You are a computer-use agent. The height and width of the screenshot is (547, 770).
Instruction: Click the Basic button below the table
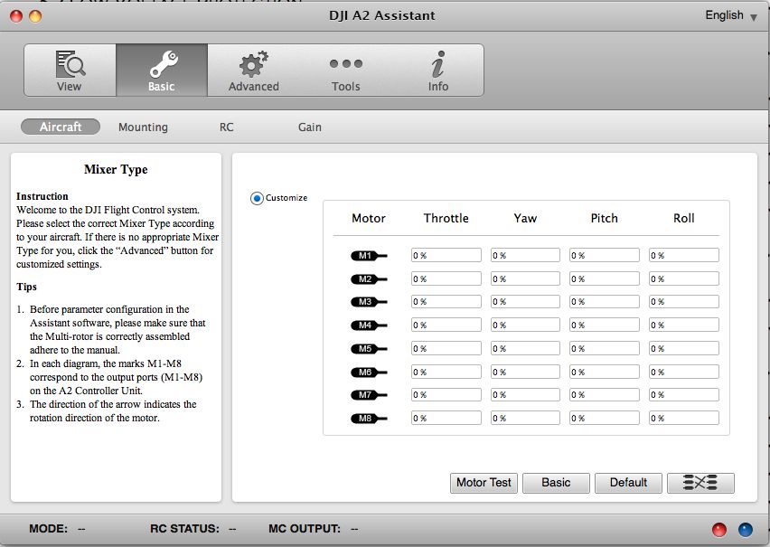click(x=556, y=483)
